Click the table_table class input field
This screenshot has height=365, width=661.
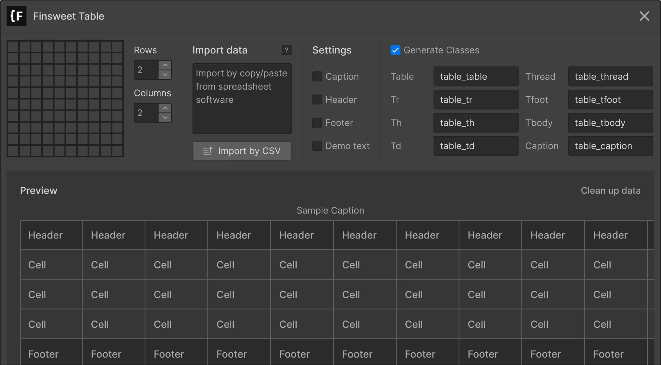pyautogui.click(x=476, y=76)
